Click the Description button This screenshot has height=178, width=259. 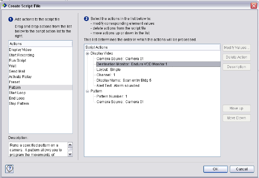click(x=236, y=67)
